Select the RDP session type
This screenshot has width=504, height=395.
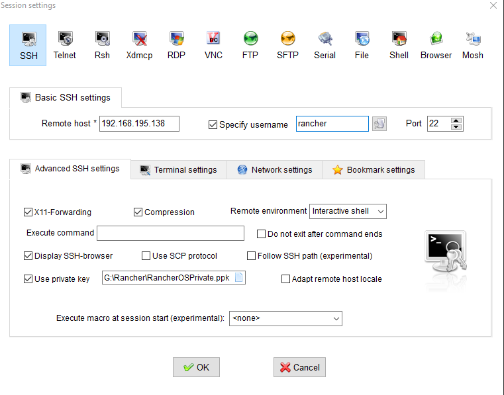tap(176, 45)
